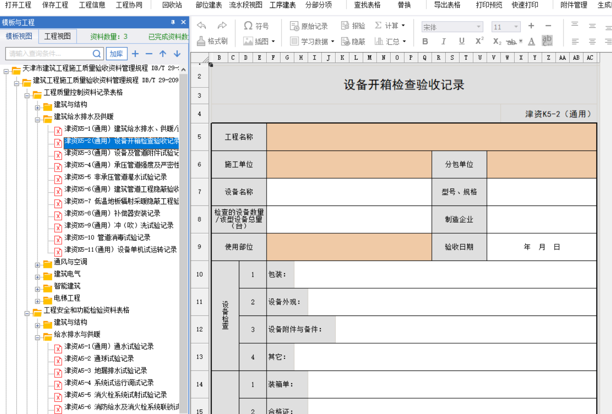The width and height of the screenshot is (612, 414).
Task: Select the format painter (格式刷) tool
Action: click(212, 41)
